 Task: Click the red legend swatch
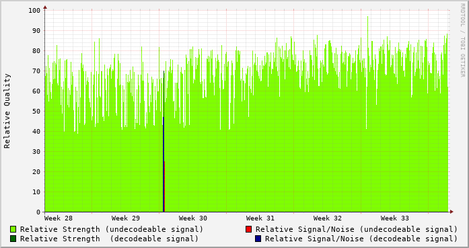click(x=248, y=229)
